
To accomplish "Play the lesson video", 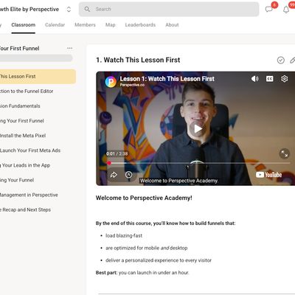I will [x=198, y=128].
